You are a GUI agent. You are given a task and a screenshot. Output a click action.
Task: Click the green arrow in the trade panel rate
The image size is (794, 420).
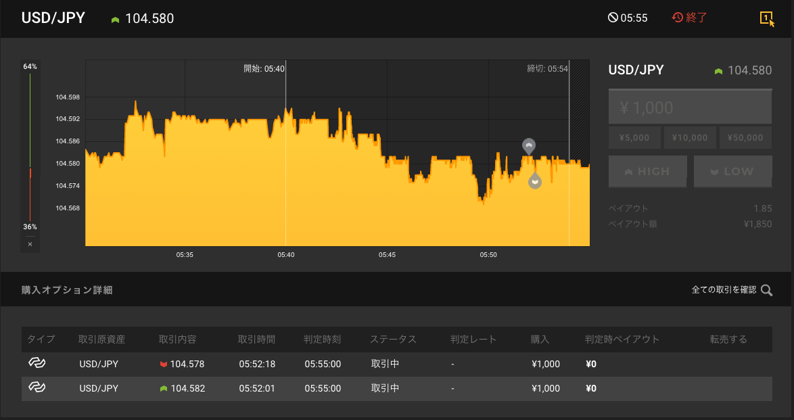[718, 72]
